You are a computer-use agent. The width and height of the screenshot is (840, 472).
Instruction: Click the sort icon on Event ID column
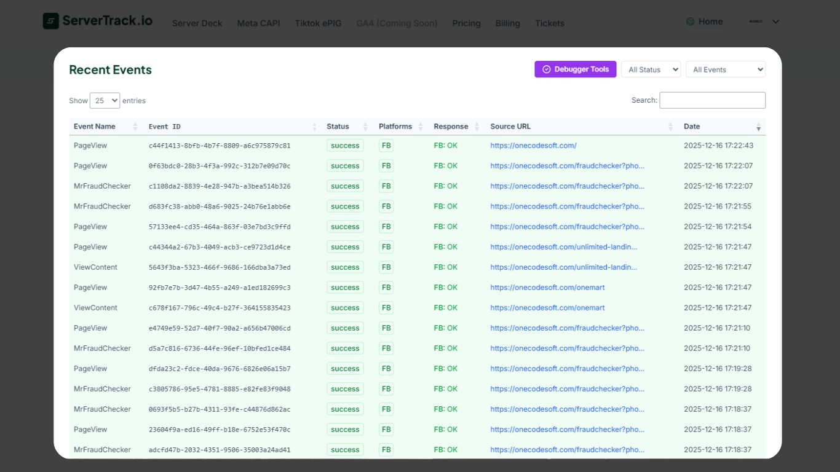[x=314, y=126]
